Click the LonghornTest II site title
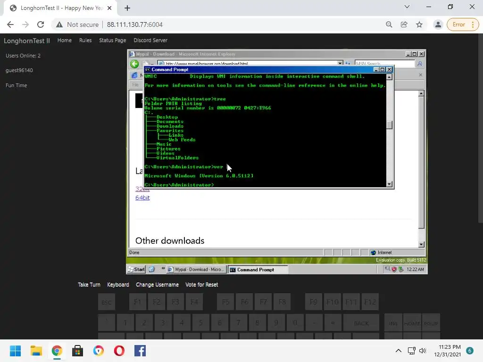Image resolution: width=483 pixels, height=362 pixels. [x=27, y=41]
